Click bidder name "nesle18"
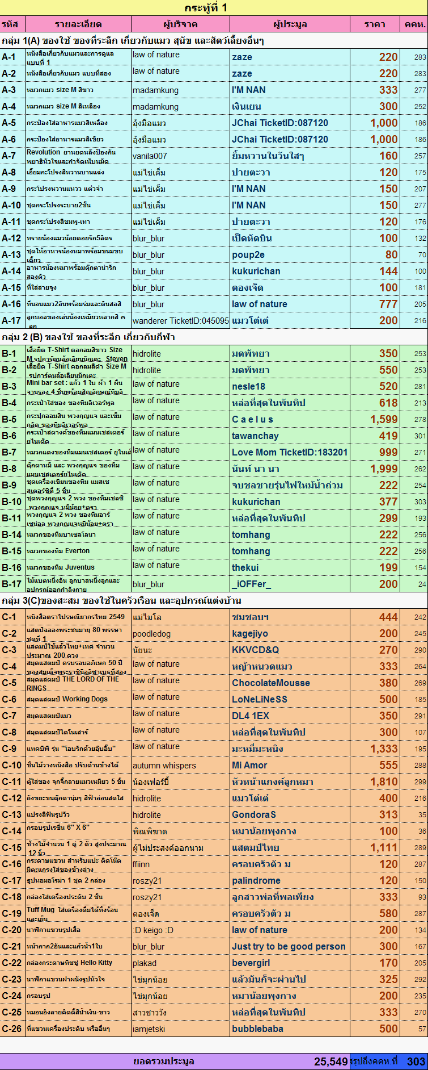 point(248,387)
